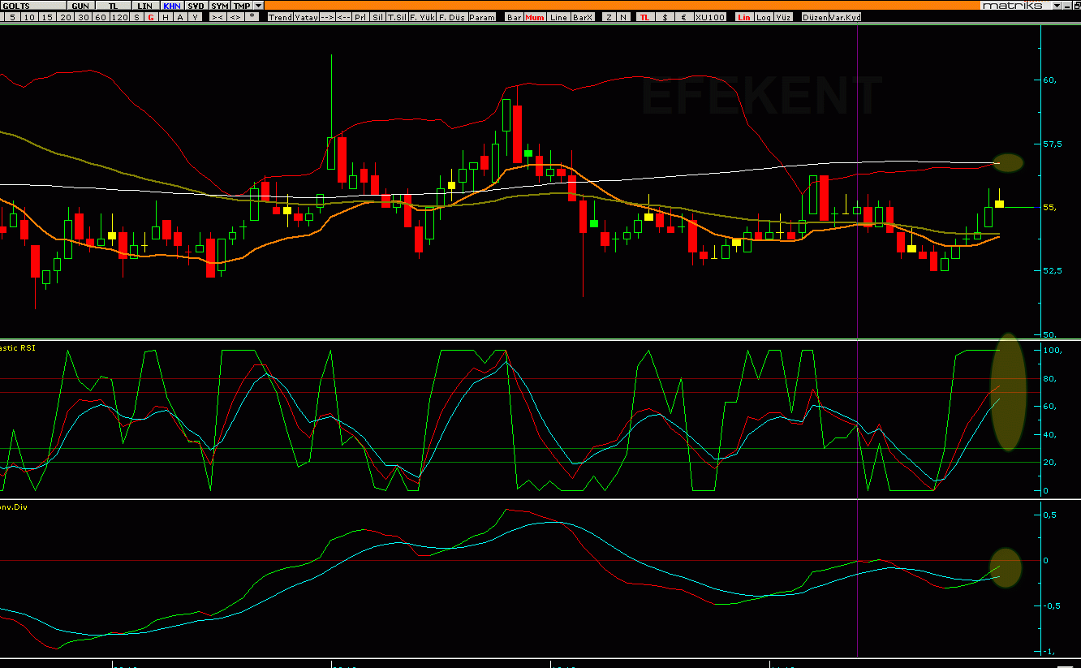The width and height of the screenshot is (1081, 668).
Task: Open the dropdown arrow beside matriks logo
Action: (1056, 6)
